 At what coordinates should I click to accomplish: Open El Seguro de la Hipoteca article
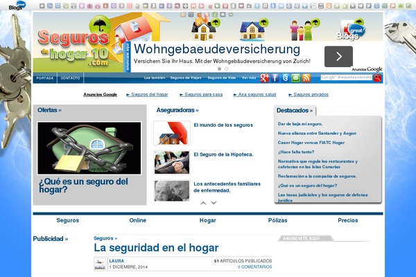coord(223,154)
